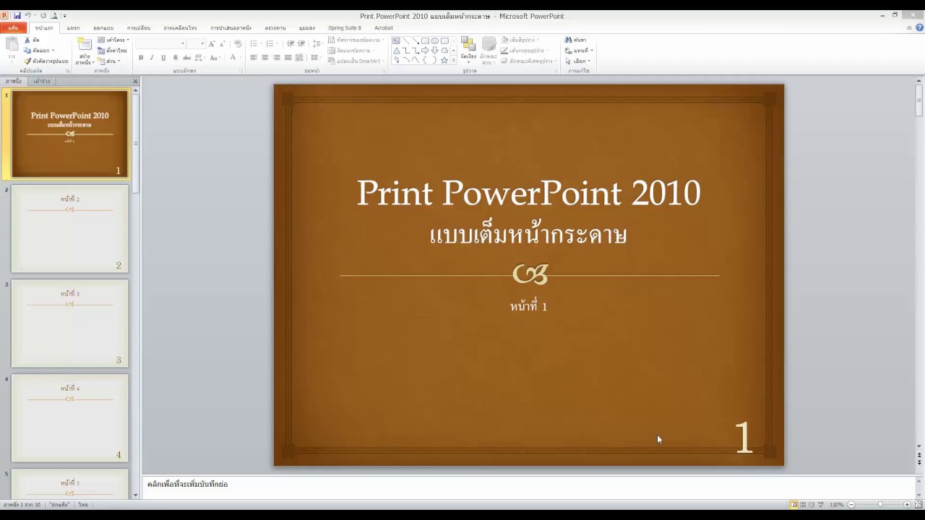Open Copy (คัดลอก) dropdown arrow
925x520 pixels.
(53, 51)
